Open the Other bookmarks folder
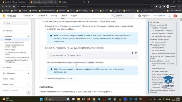182x102 pixels. pos(174,11)
